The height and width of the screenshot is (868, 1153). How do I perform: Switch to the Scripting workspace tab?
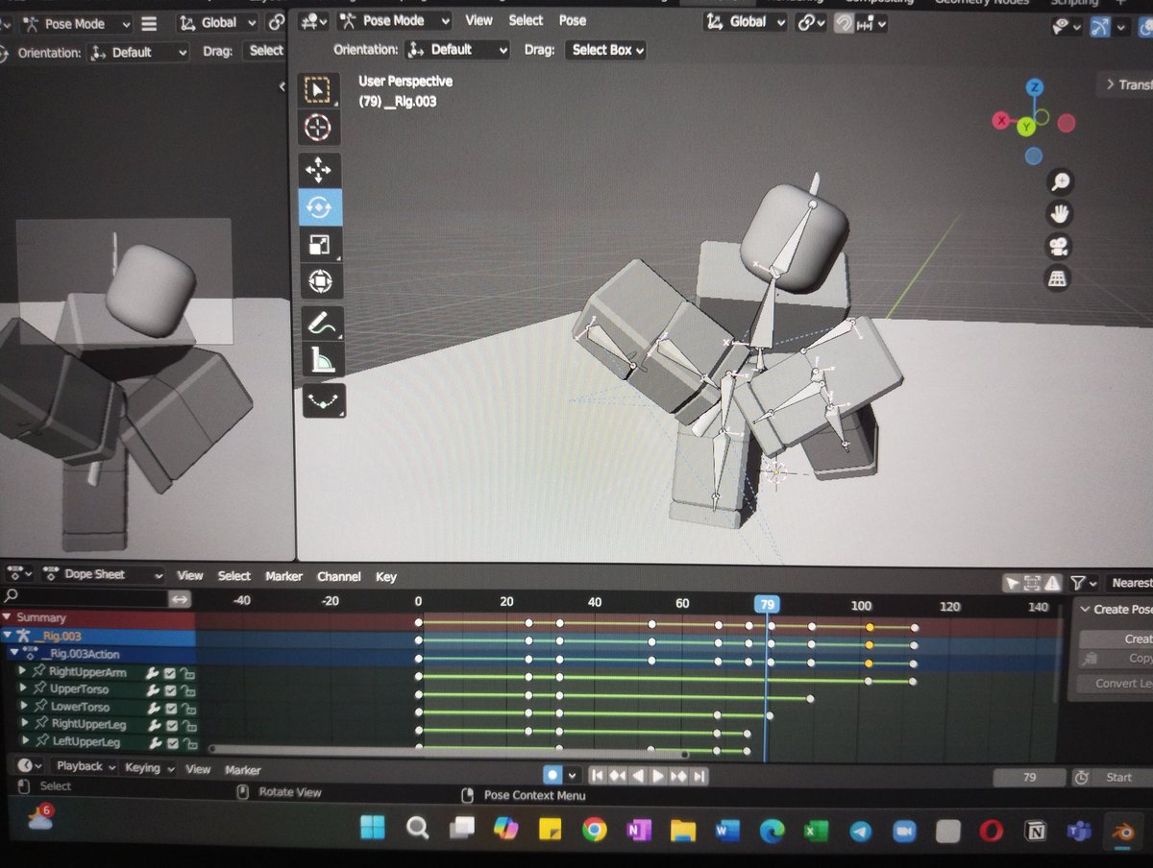click(1073, 3)
